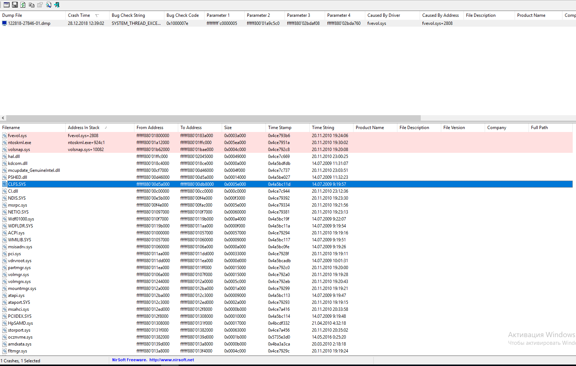
Task: Select the PSHED.dll driver row
Action: coord(286,177)
